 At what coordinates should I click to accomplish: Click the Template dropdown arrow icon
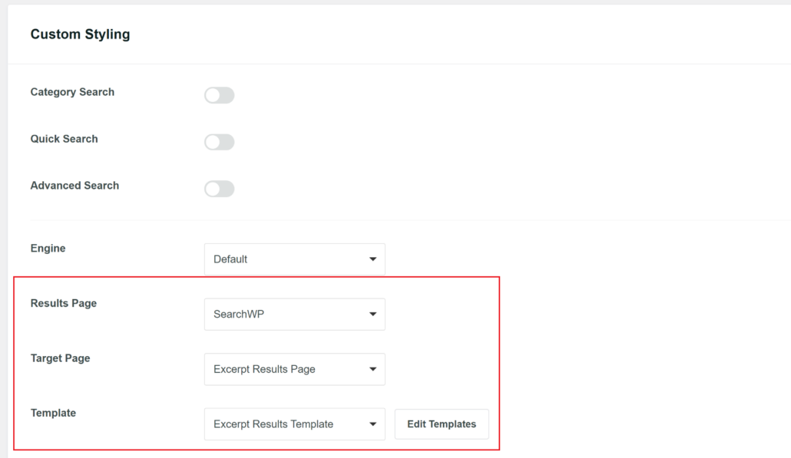point(372,423)
